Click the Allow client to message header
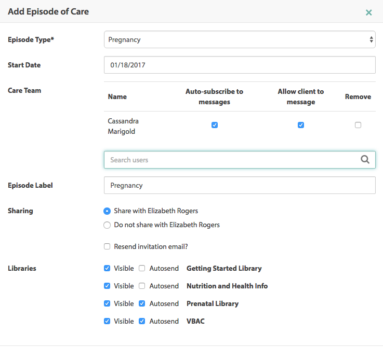The height and width of the screenshot is (347, 383). pos(301,96)
